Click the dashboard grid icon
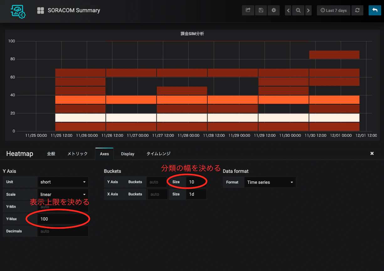This screenshot has width=384, height=271. click(40, 10)
